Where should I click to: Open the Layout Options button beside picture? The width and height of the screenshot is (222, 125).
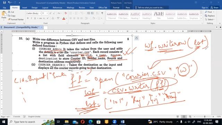pyautogui.click(x=136, y=38)
